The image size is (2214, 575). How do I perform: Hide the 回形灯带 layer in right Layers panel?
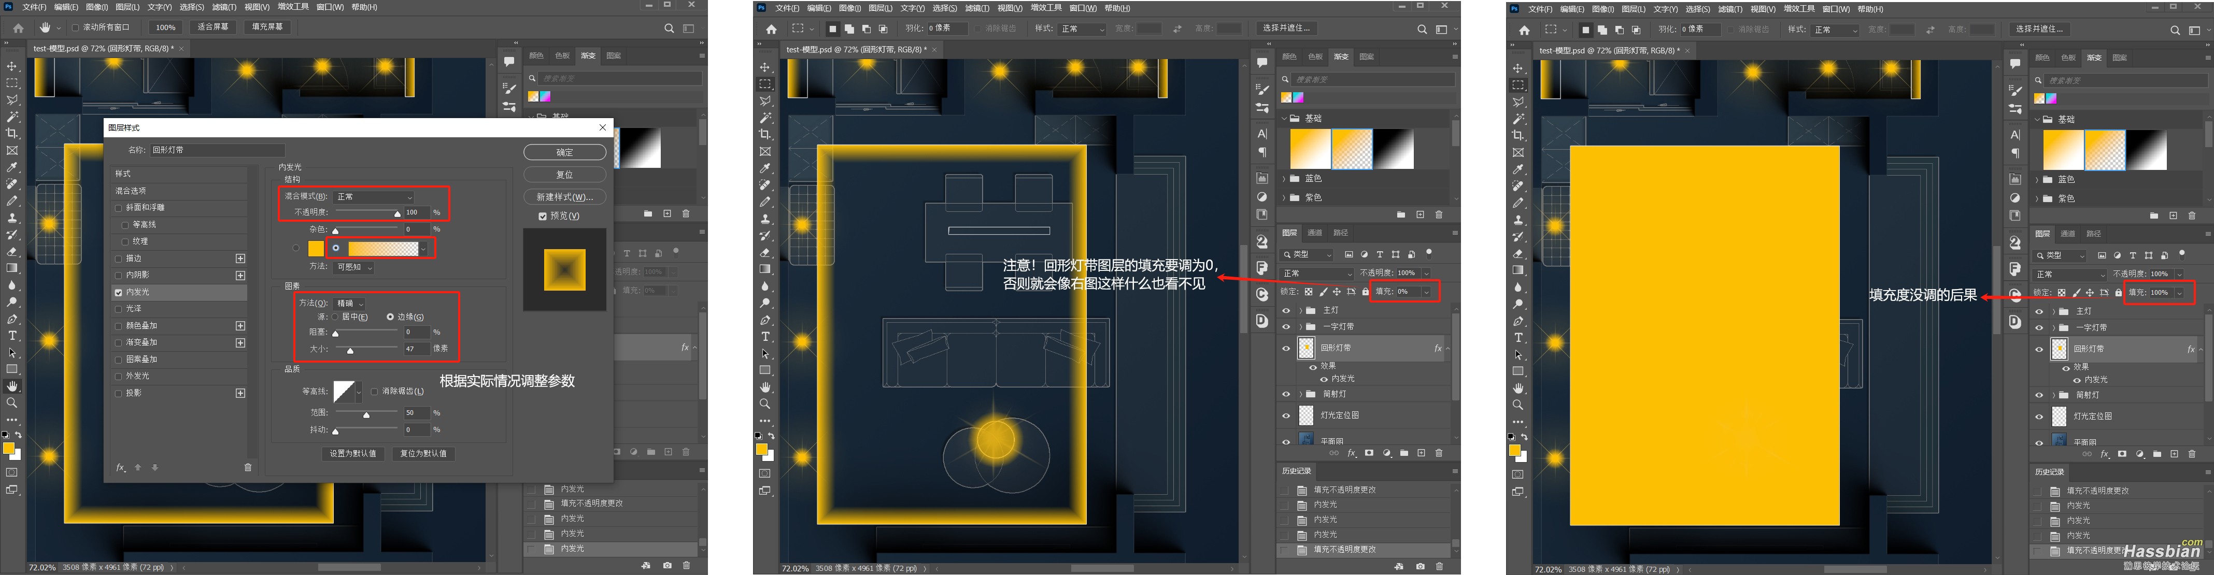pos(2039,349)
